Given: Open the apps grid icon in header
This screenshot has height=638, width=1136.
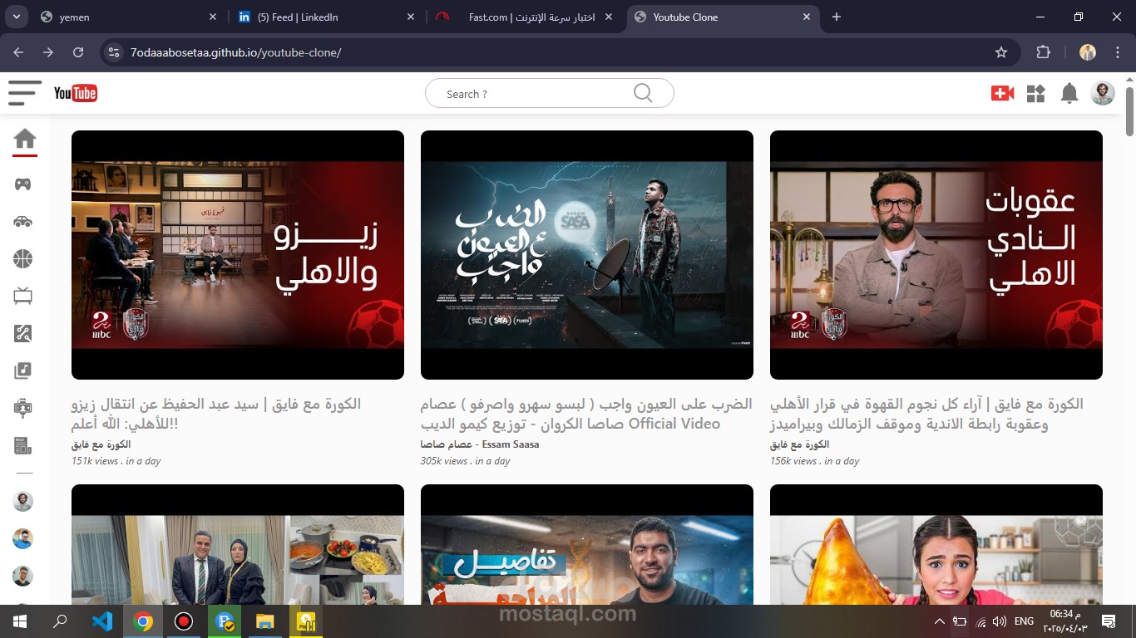Looking at the screenshot, I should click(x=1035, y=93).
